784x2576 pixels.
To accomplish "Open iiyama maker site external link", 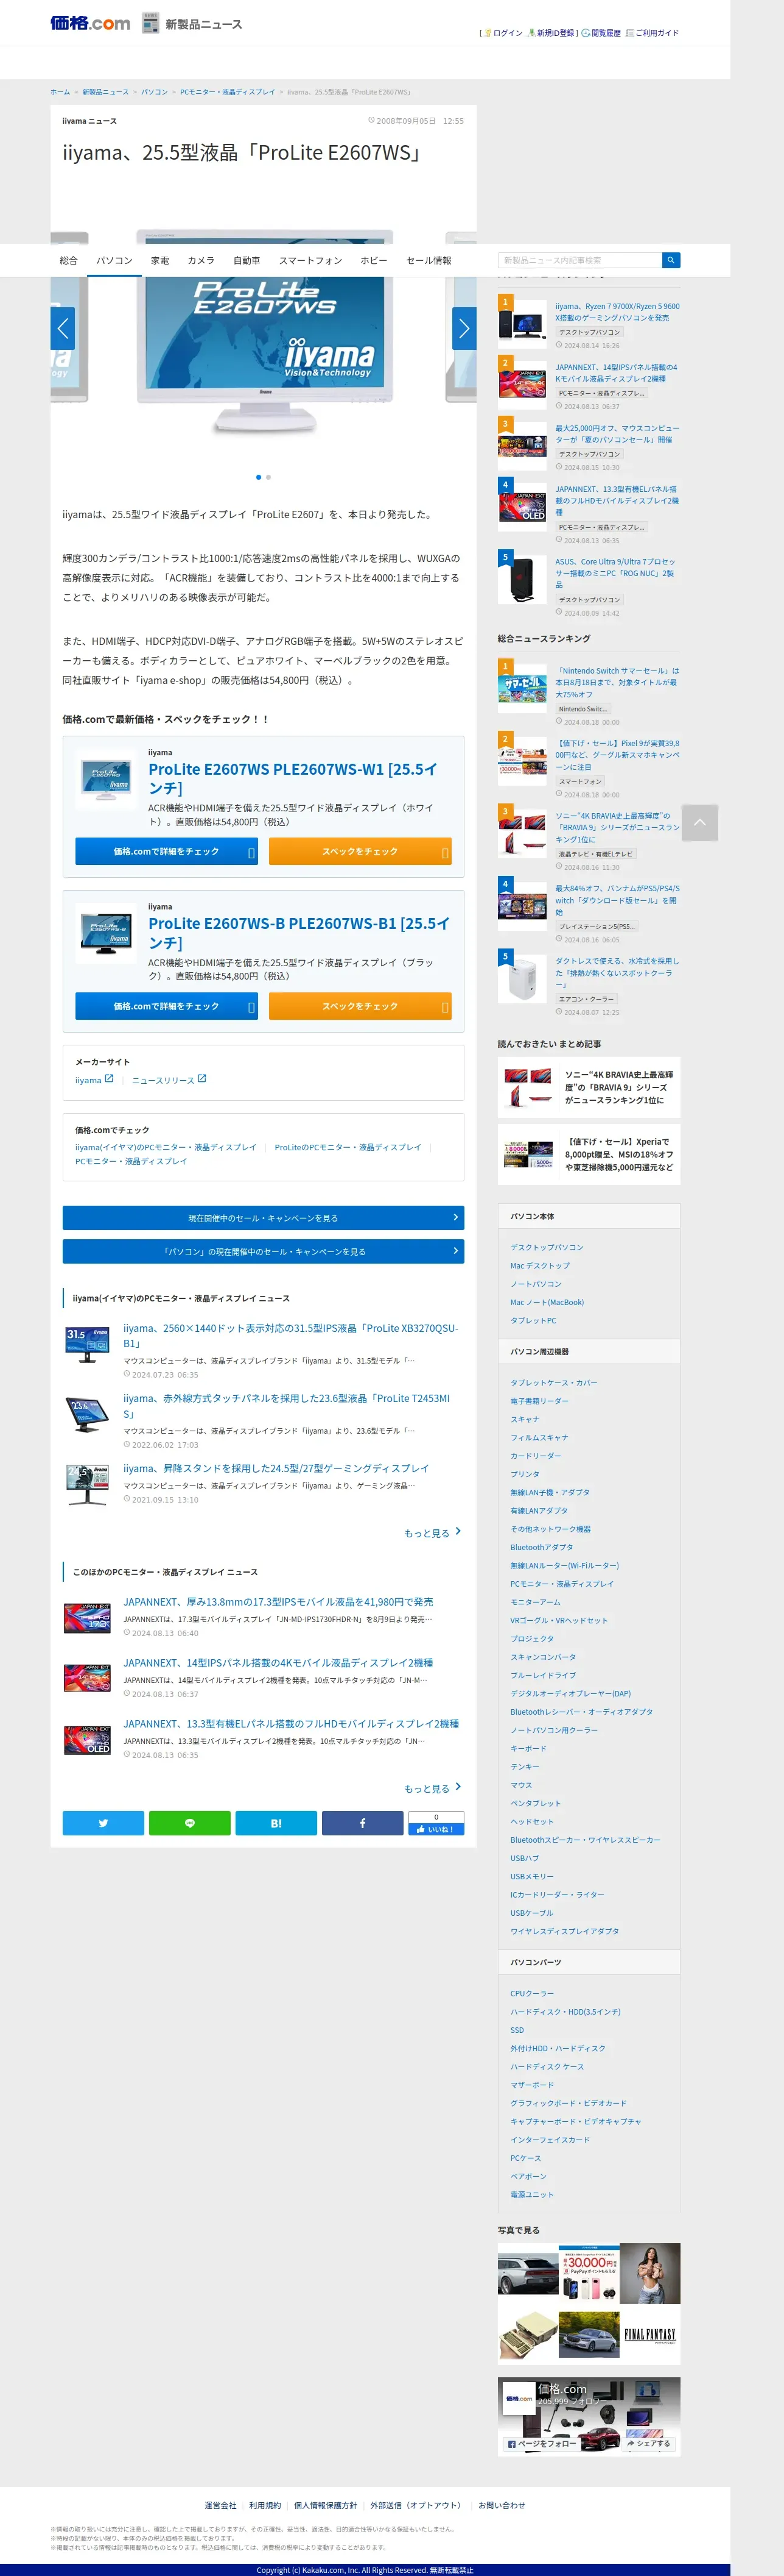I will point(94,1079).
